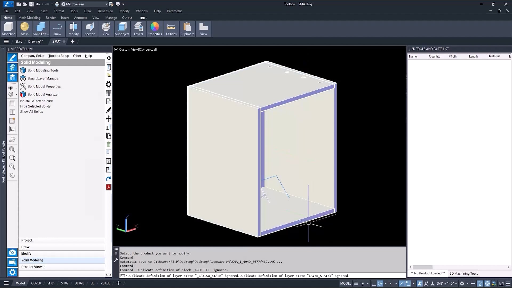The height and width of the screenshot is (288, 512).
Task: Click the Open folder icon in quick access
Action: tap(25, 4)
